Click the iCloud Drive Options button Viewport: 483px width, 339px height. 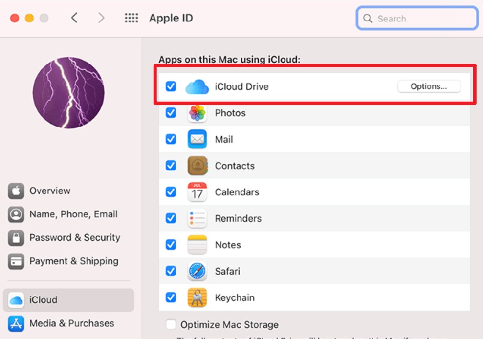coord(429,86)
